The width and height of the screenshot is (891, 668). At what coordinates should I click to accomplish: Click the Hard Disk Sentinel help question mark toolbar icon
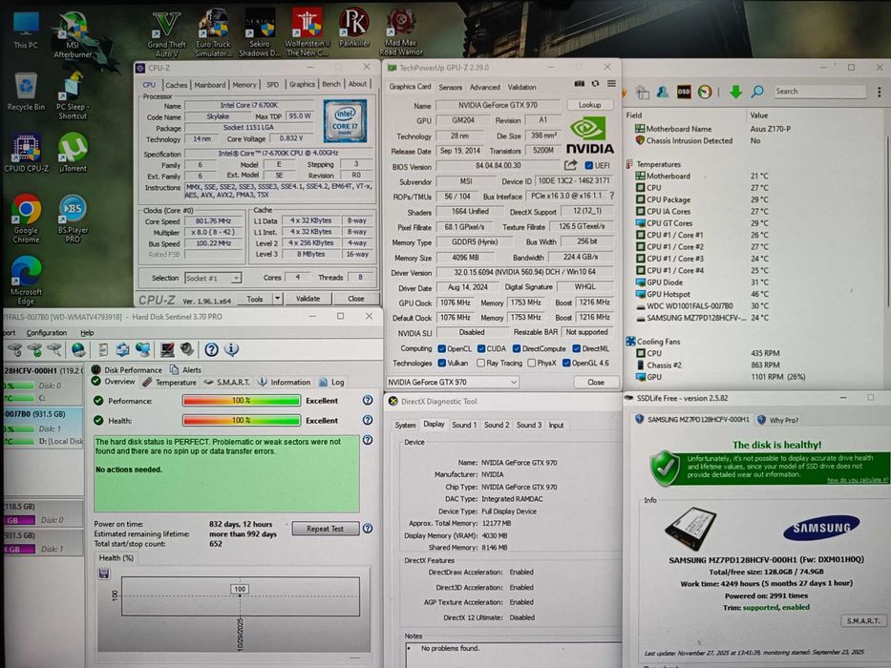(x=211, y=350)
